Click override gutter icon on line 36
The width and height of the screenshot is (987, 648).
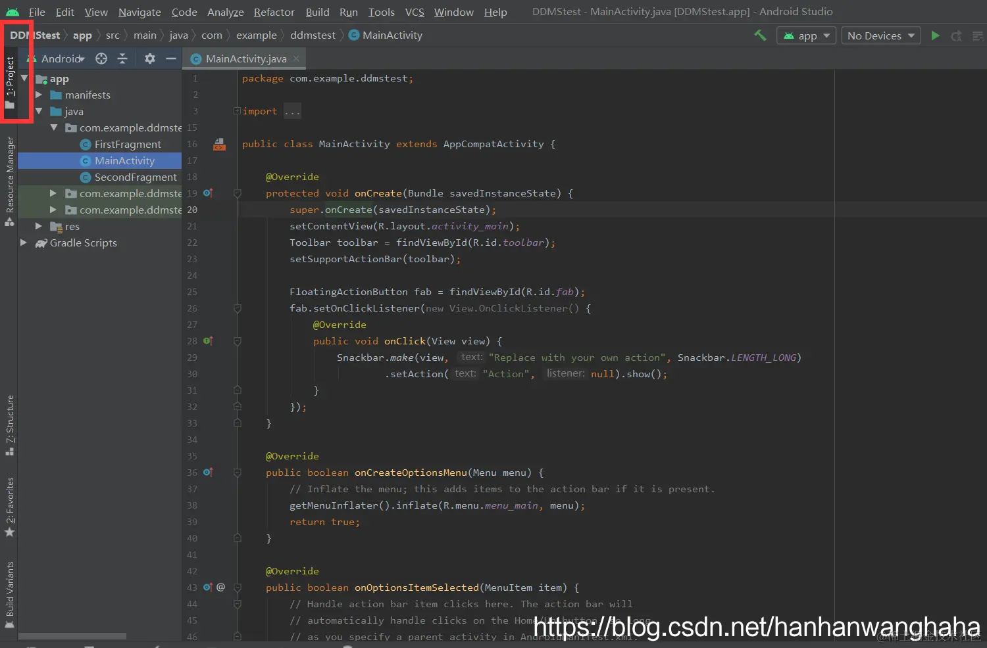(208, 473)
